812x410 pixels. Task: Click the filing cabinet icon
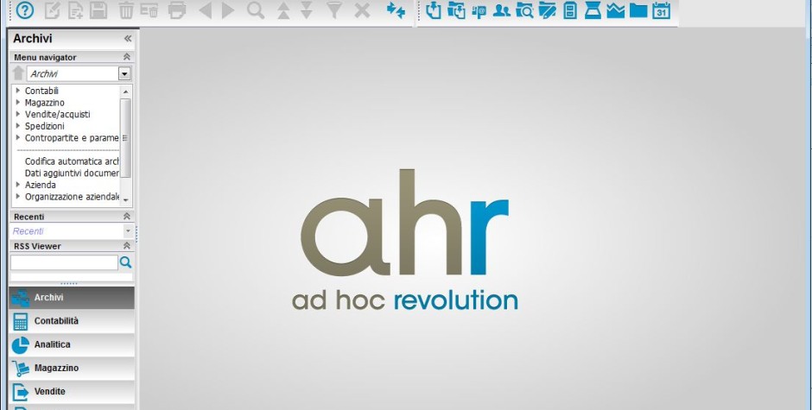(570, 10)
